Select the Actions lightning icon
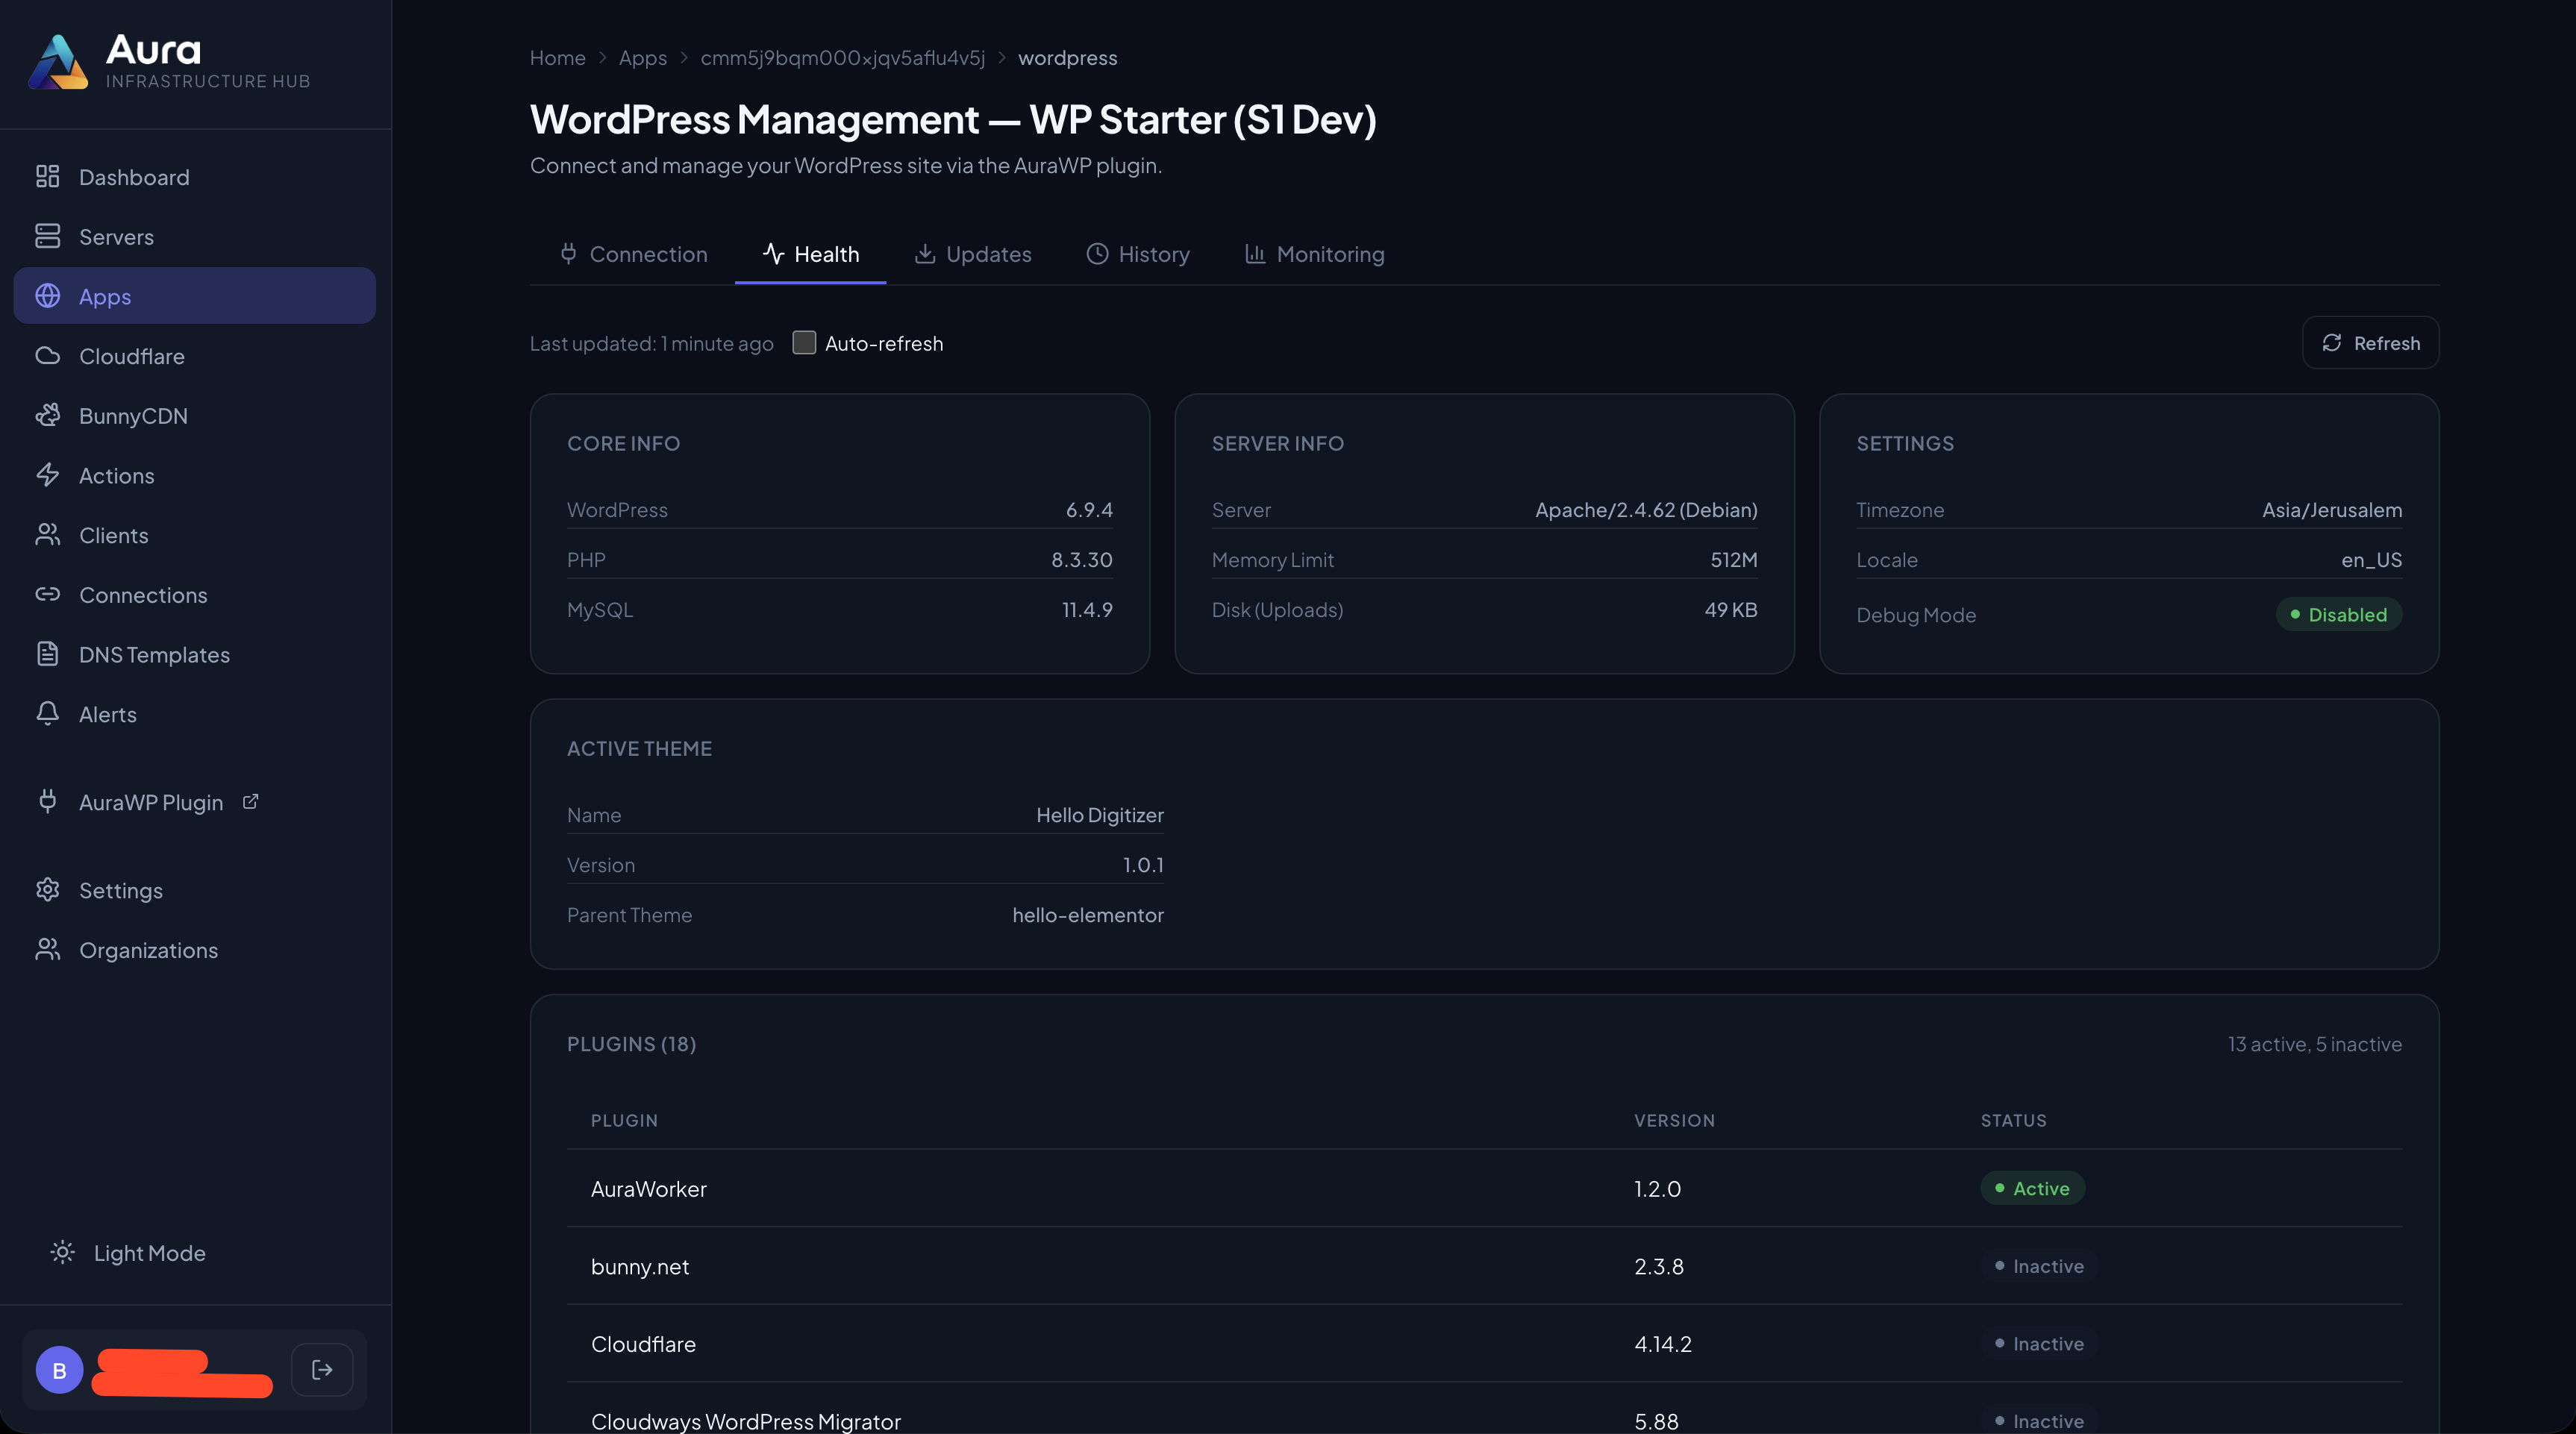This screenshot has width=2576, height=1434. 47,475
